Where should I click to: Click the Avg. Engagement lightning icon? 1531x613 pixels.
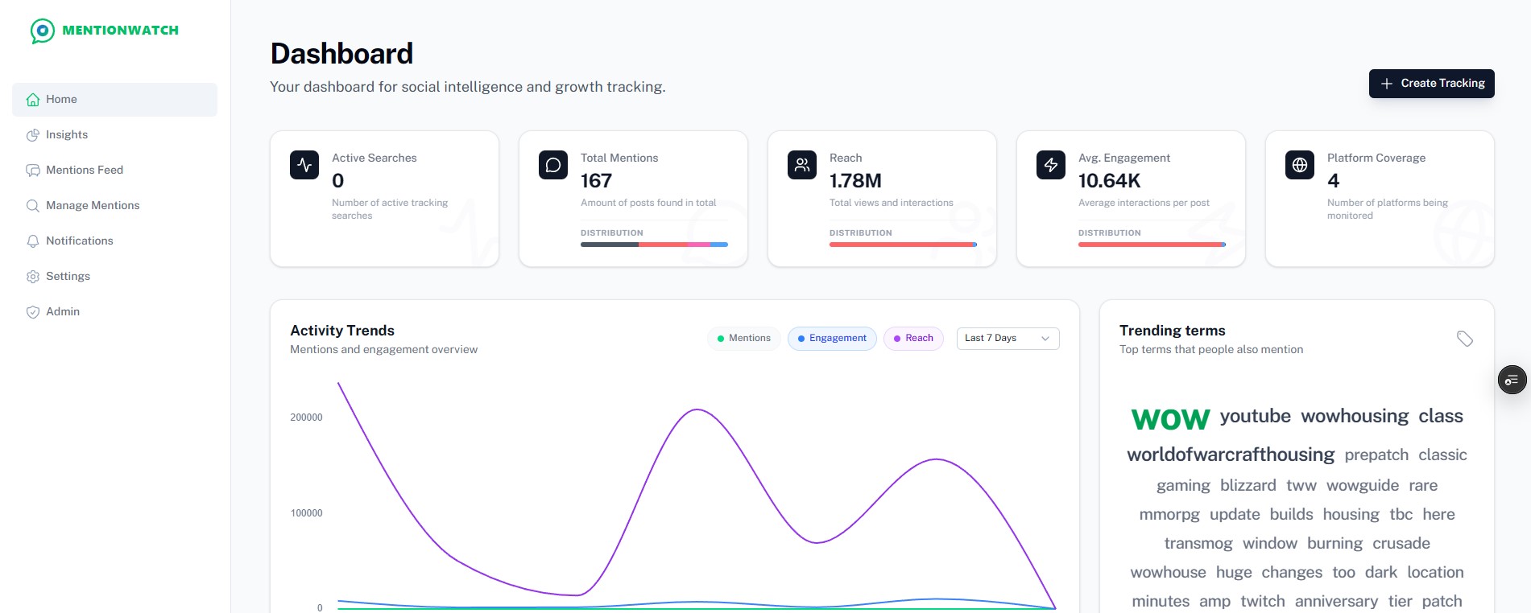click(1051, 165)
